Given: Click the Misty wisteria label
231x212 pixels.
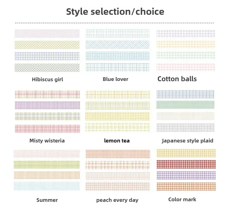Looking at the screenshot, I should [x=47, y=141].
